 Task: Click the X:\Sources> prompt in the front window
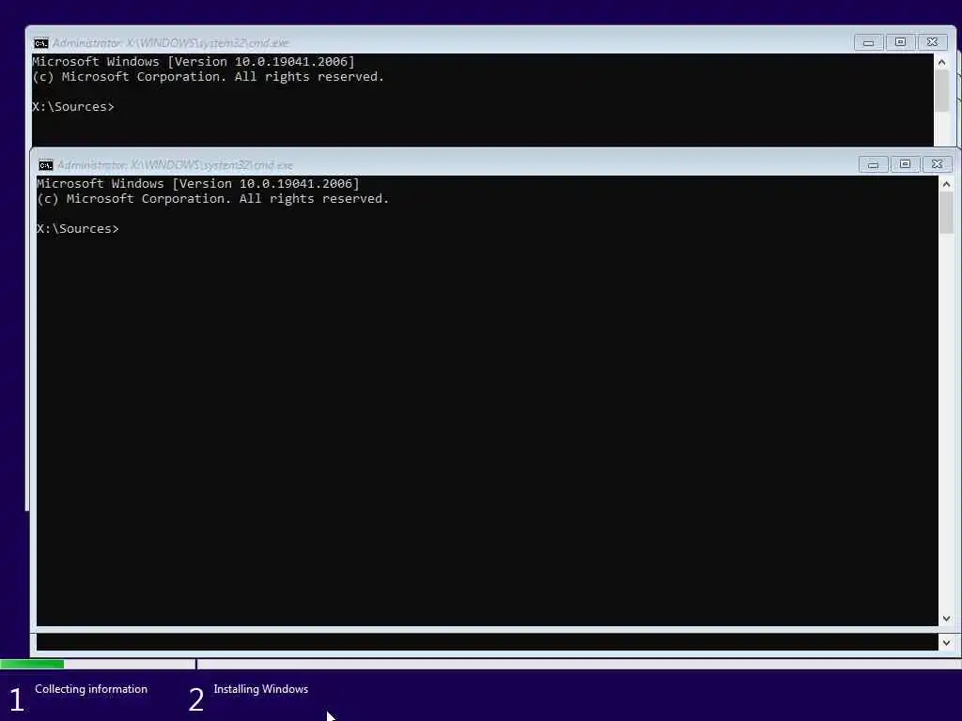pyautogui.click(x=78, y=229)
